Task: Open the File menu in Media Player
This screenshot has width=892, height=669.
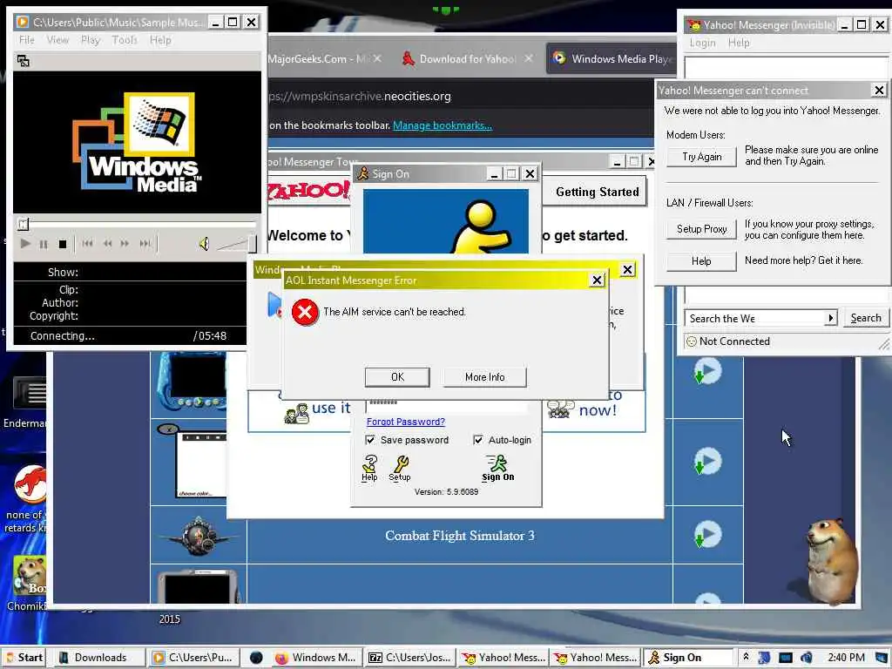Action: point(27,40)
